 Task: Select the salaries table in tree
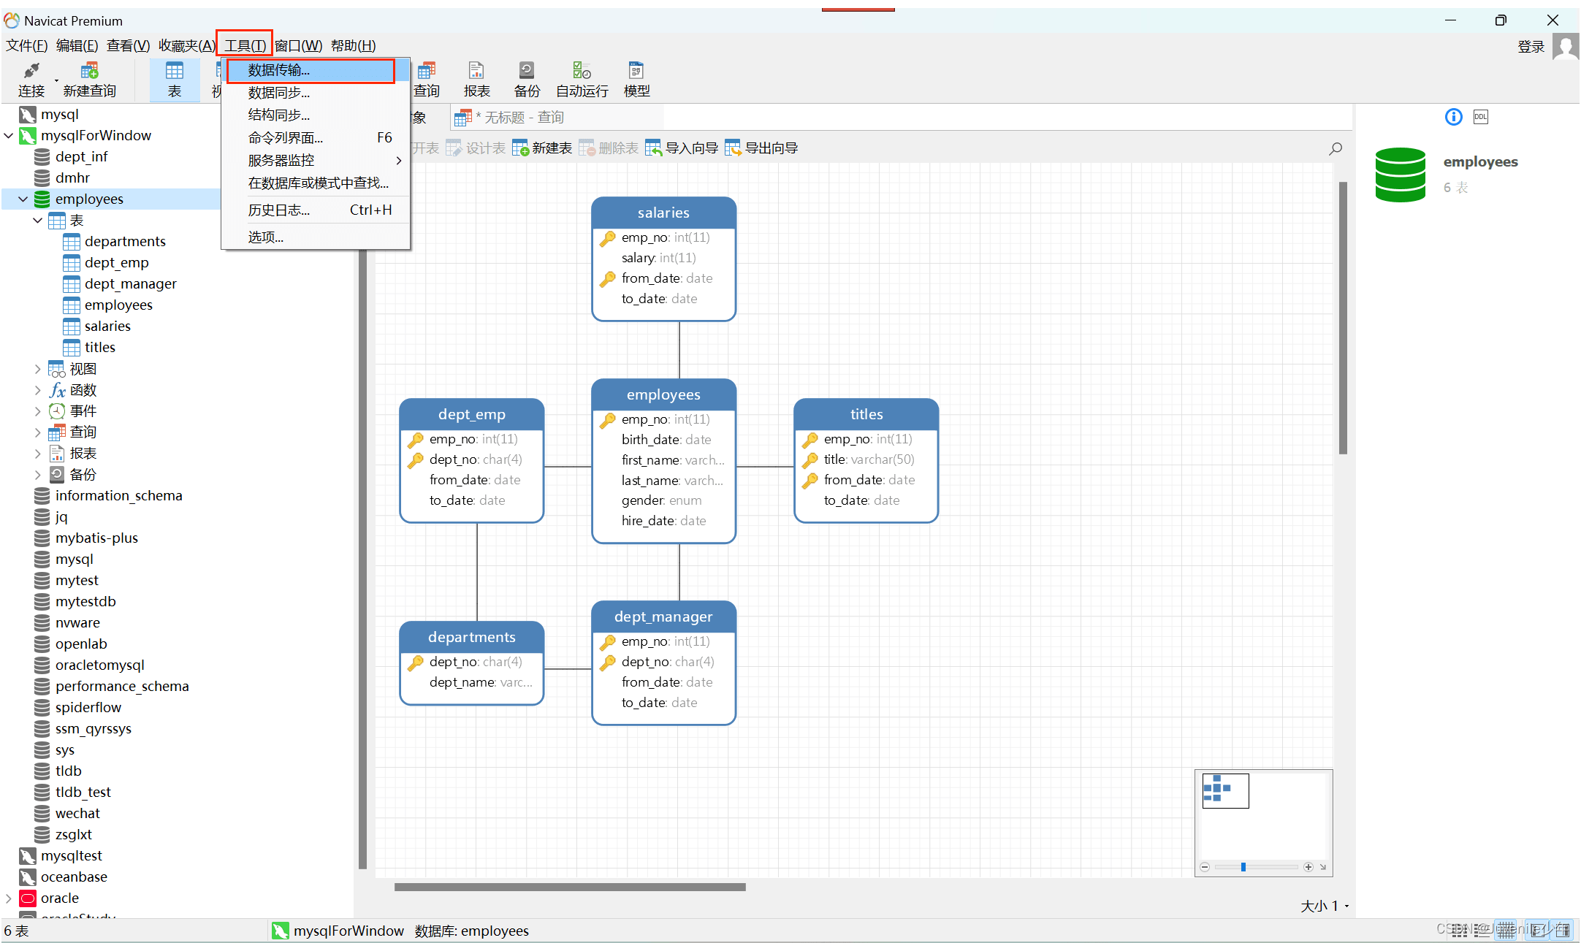[107, 327]
